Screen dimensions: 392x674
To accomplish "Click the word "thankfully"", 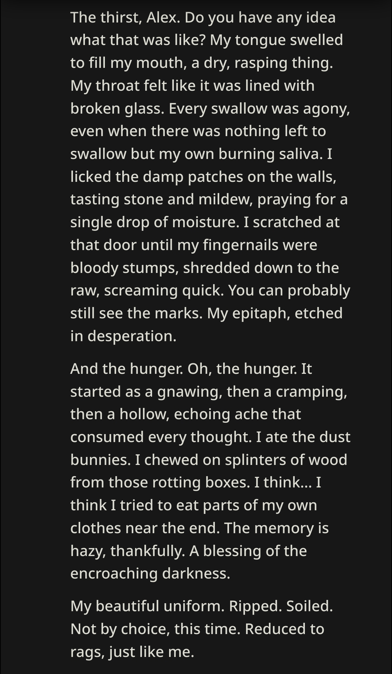I will 148,551.
